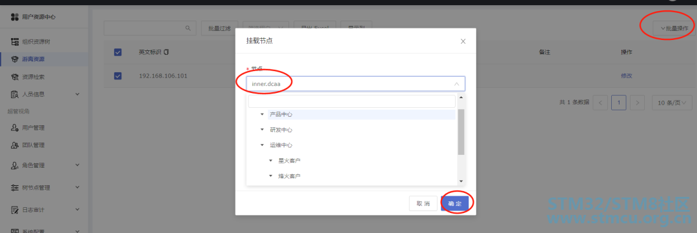Select 星火客户 in the node tree

(289, 161)
